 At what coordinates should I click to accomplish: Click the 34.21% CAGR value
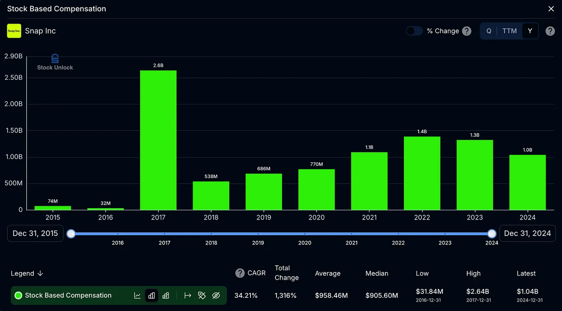[246, 296]
